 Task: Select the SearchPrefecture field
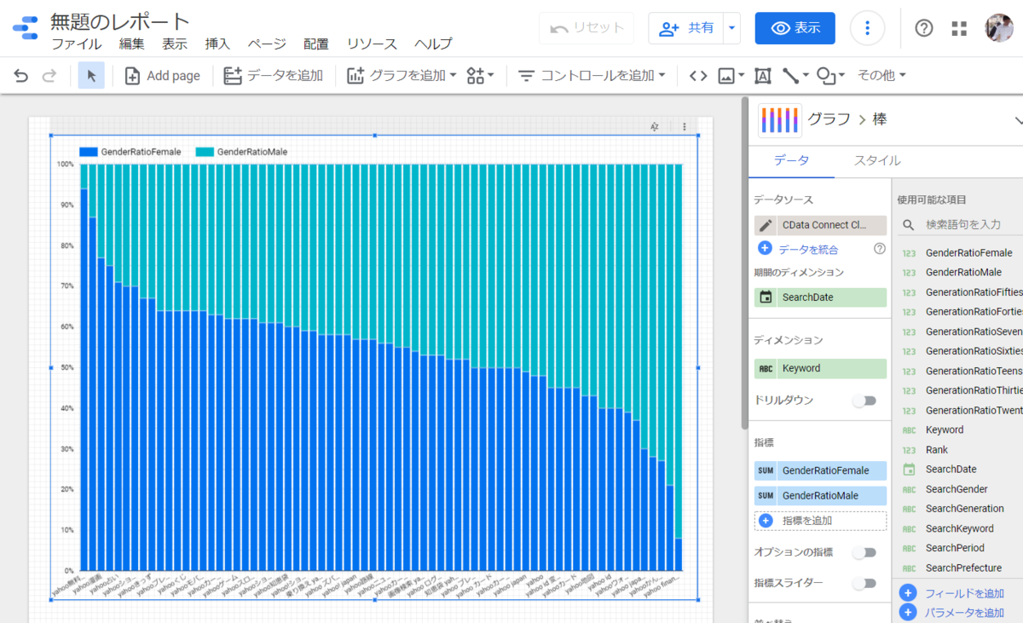pos(962,568)
